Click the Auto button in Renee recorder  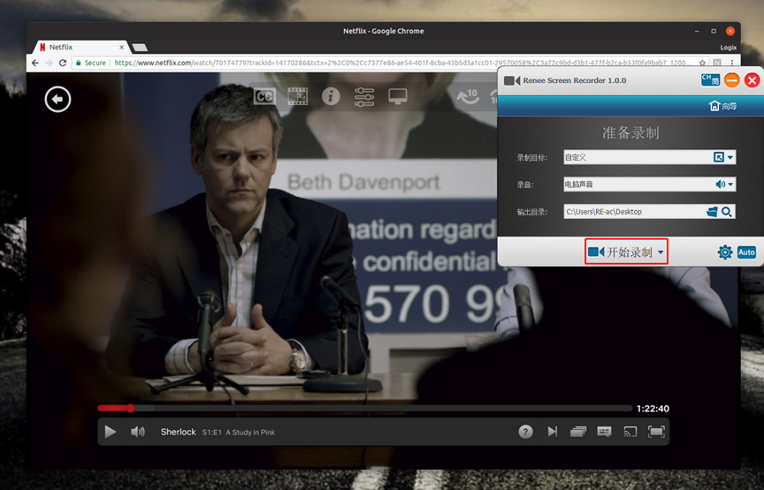pos(746,252)
